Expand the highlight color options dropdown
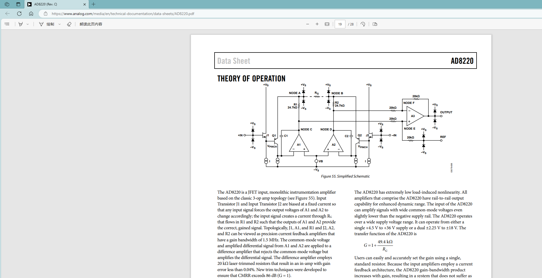Screen dimensions: 542x278 (x=28, y=24)
